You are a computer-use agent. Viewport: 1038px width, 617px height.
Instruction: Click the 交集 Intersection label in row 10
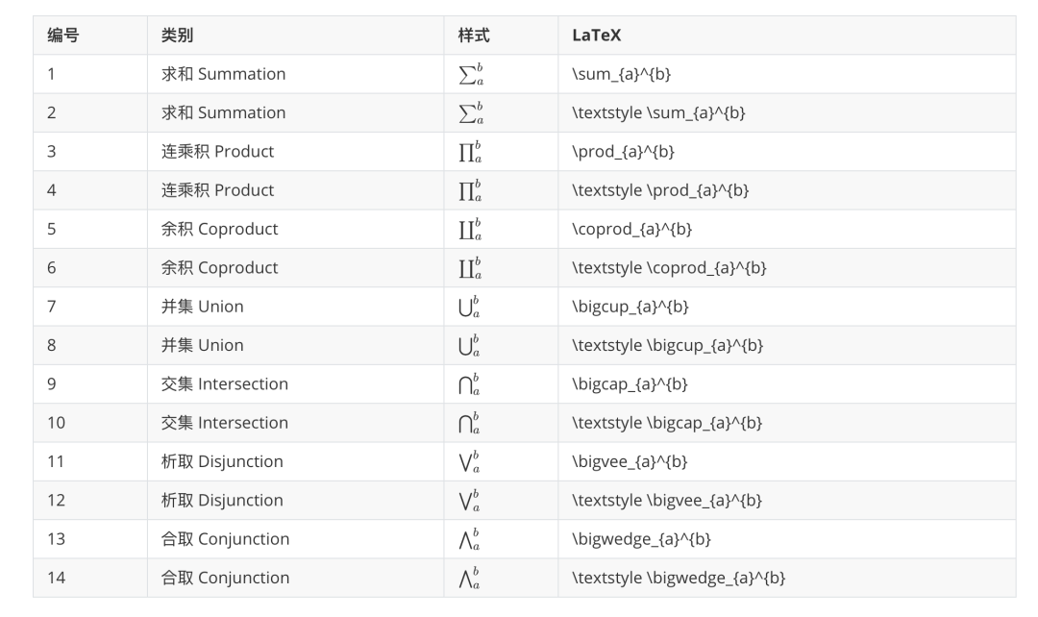pos(224,422)
